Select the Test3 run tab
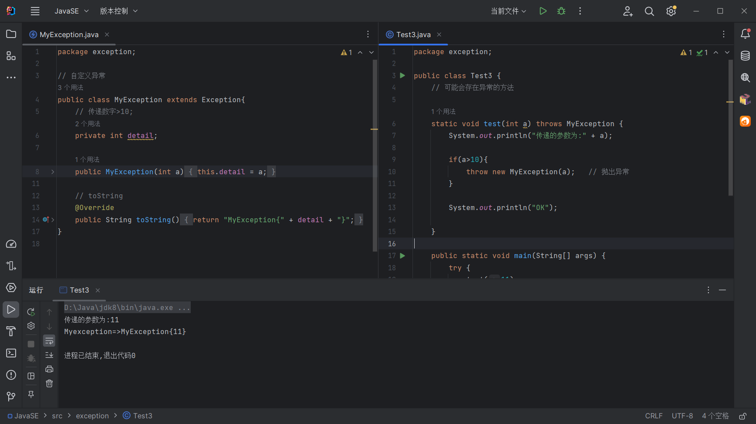Image resolution: width=756 pixels, height=424 pixels. click(x=79, y=290)
